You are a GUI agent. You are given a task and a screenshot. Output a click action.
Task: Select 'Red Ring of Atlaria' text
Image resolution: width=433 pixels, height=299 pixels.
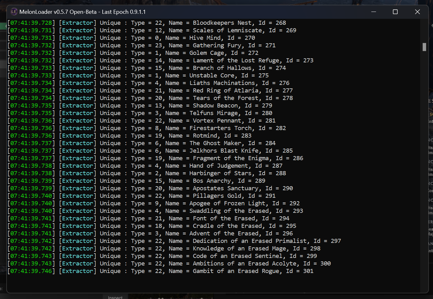(x=225, y=91)
